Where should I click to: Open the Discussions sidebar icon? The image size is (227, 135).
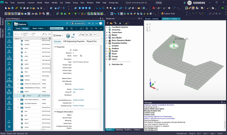pyautogui.click(x=9, y=46)
